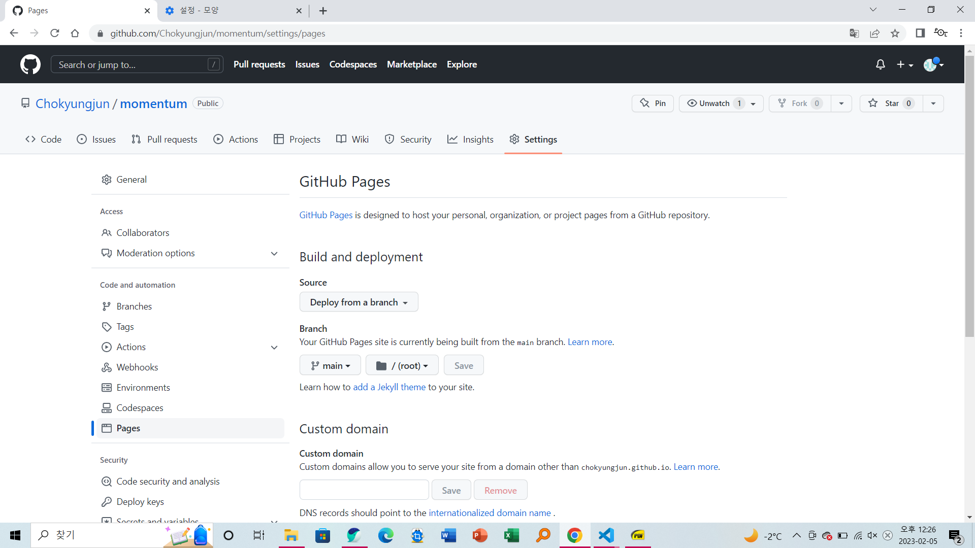The width and height of the screenshot is (975, 548).
Task: Open Windows Start menu
Action: 15,535
